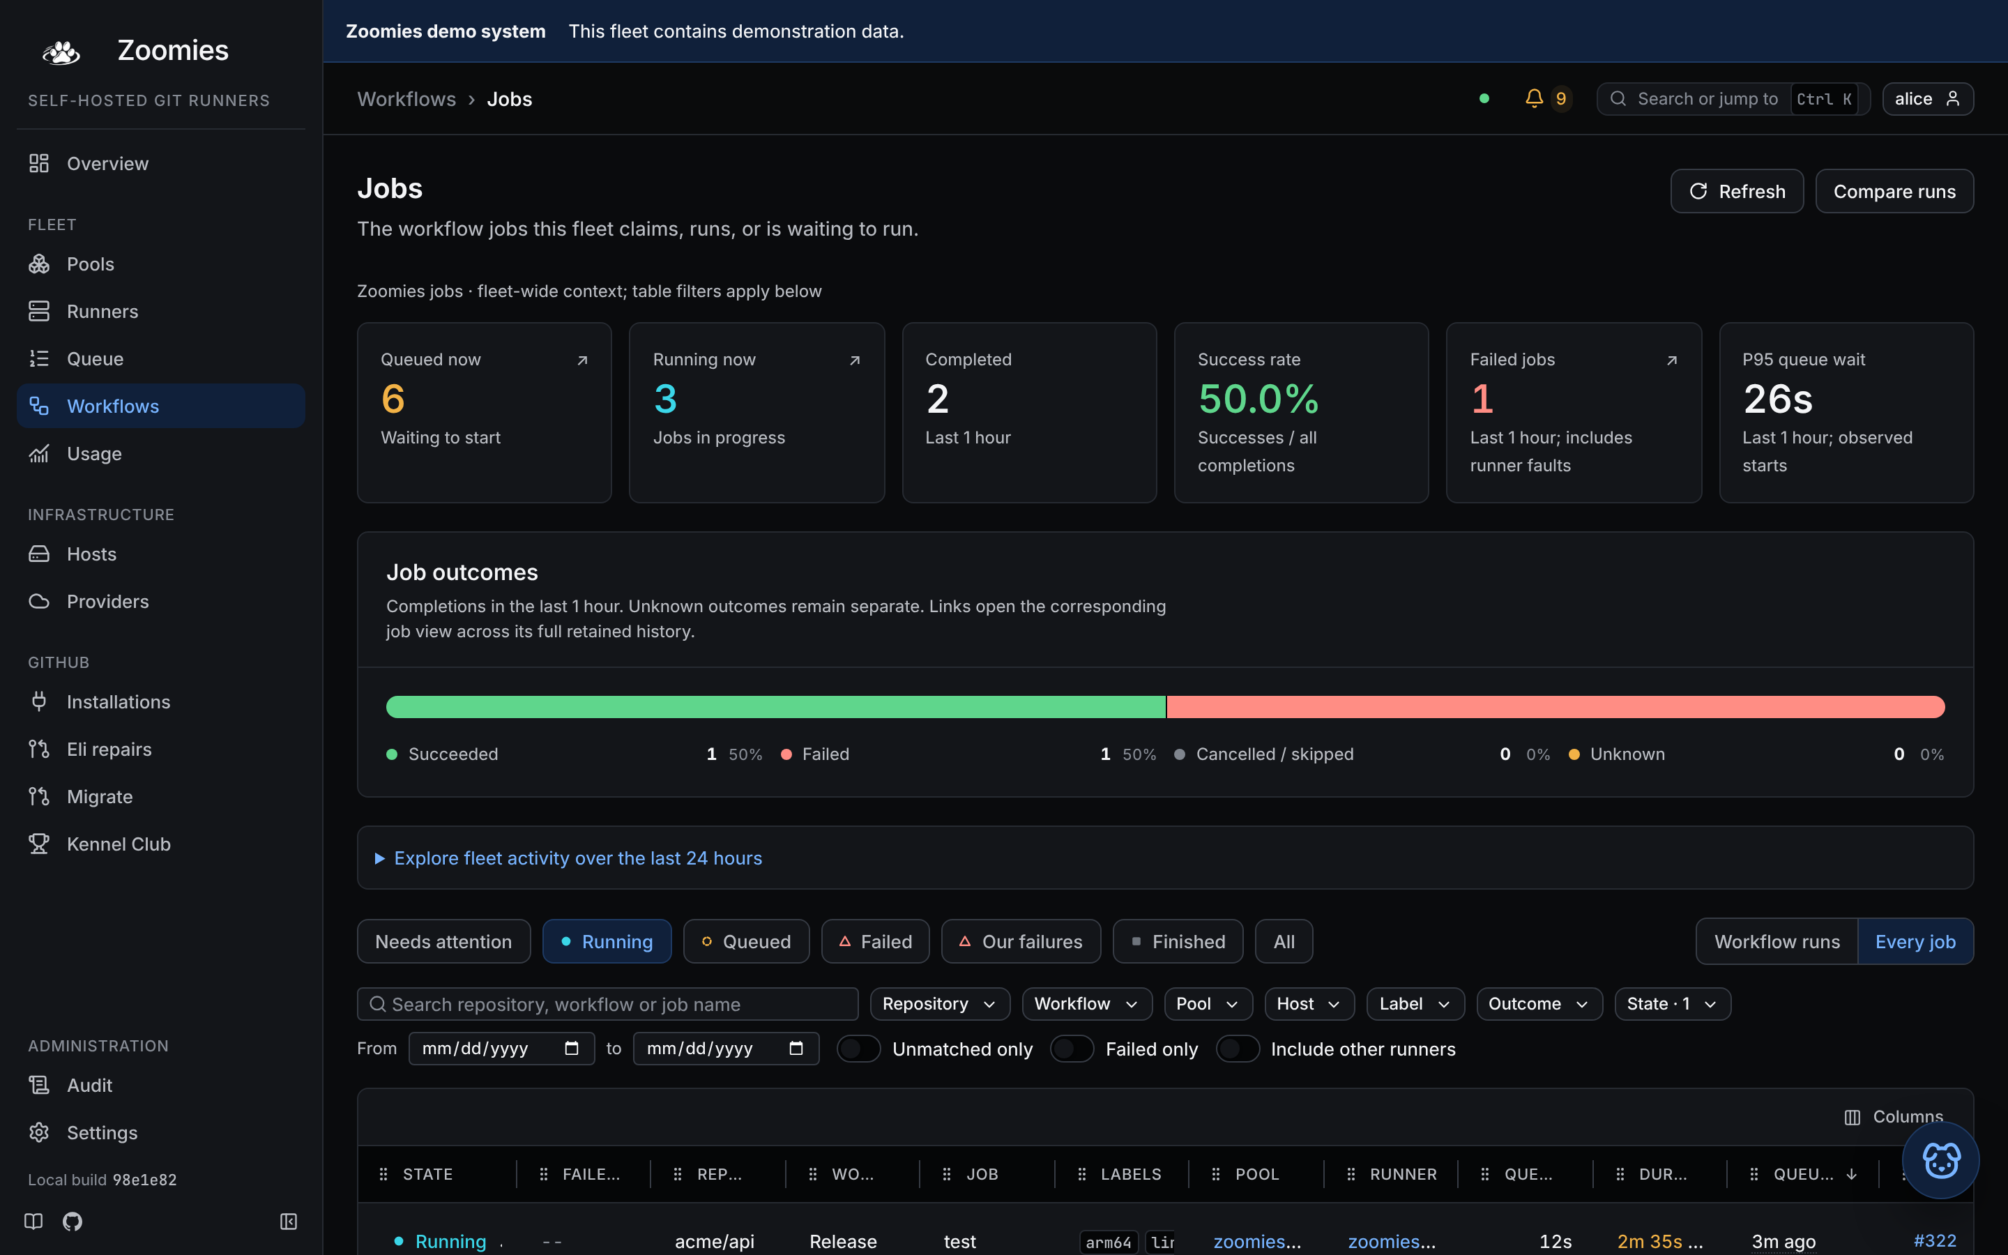
Task: Open Search or jump to box
Action: tap(1733, 99)
